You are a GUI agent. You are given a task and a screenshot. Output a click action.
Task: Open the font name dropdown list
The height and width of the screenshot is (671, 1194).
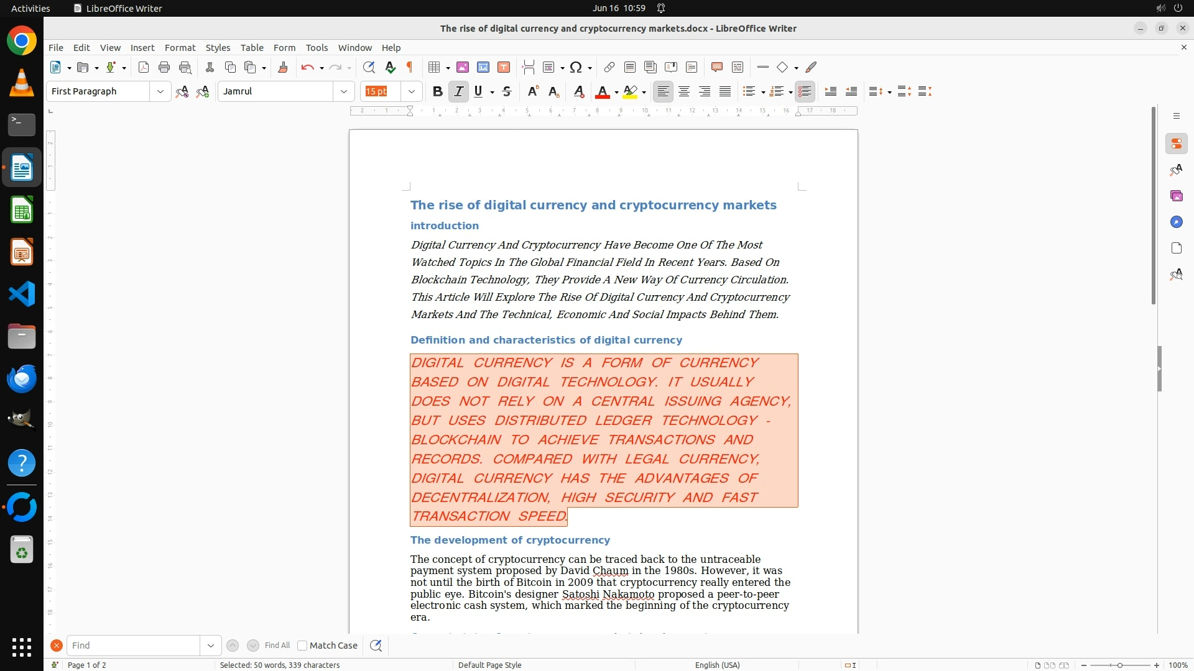coord(344,91)
